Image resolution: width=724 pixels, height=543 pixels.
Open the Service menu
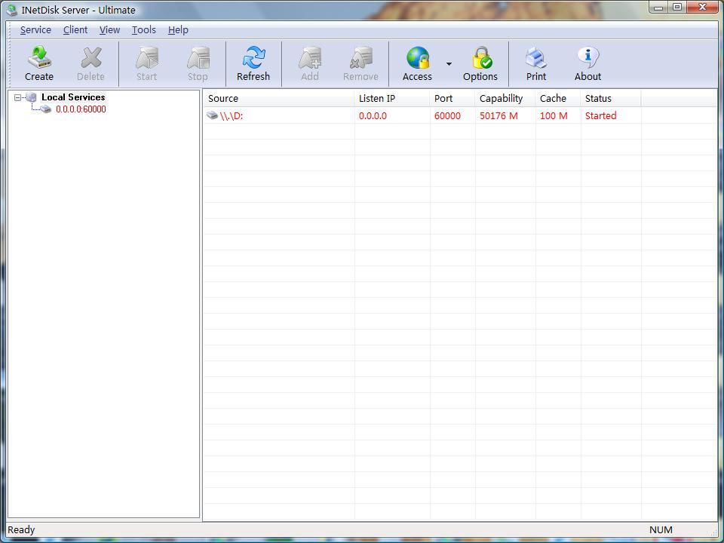coord(35,30)
